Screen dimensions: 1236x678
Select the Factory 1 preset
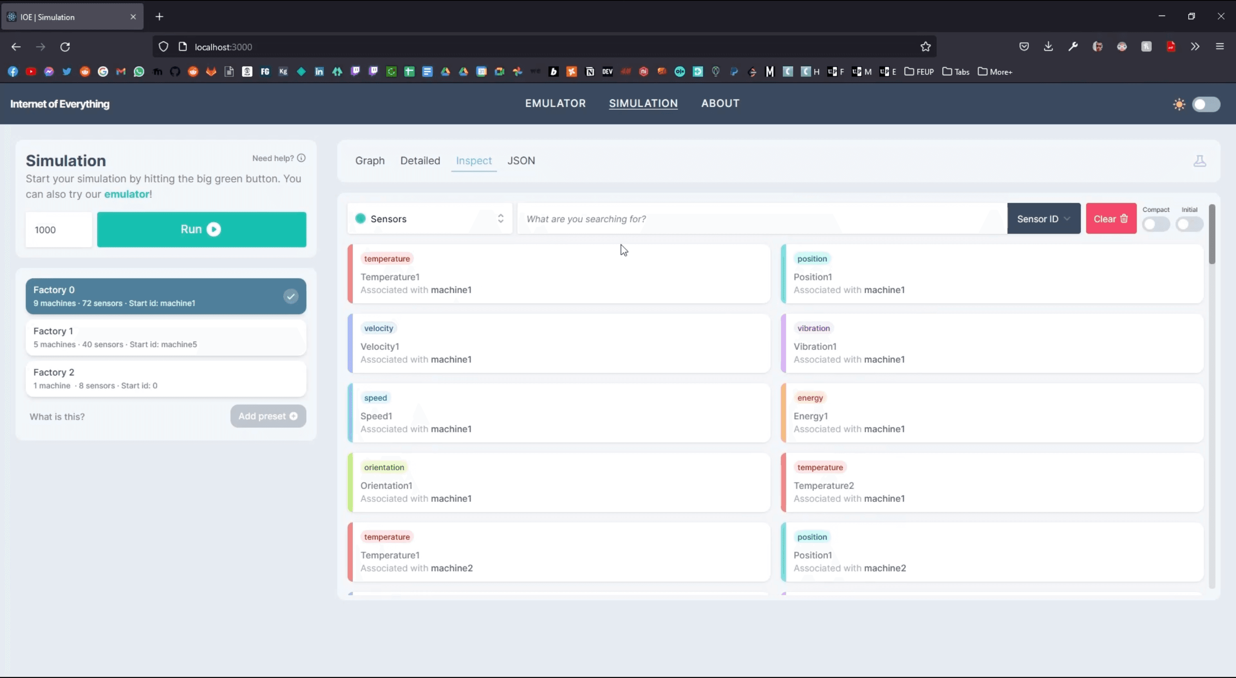166,337
